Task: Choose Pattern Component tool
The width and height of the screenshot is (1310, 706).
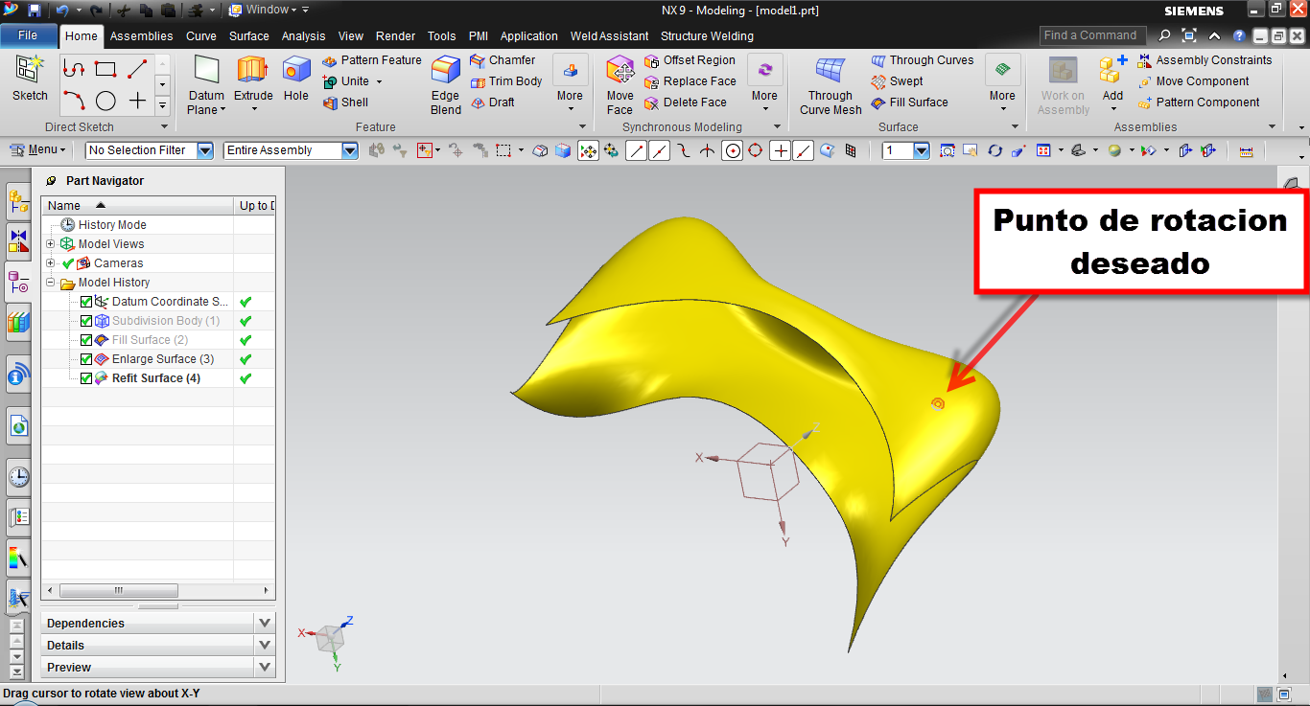Action: pos(1198,102)
